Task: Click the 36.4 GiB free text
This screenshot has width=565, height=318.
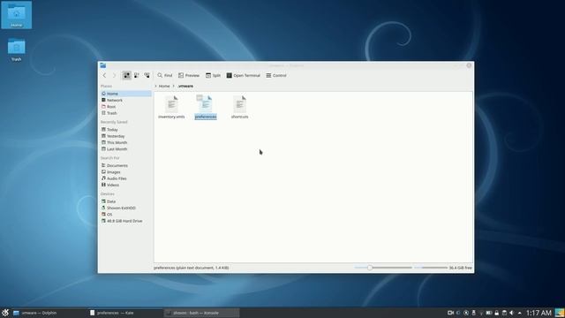Action: coord(460,268)
